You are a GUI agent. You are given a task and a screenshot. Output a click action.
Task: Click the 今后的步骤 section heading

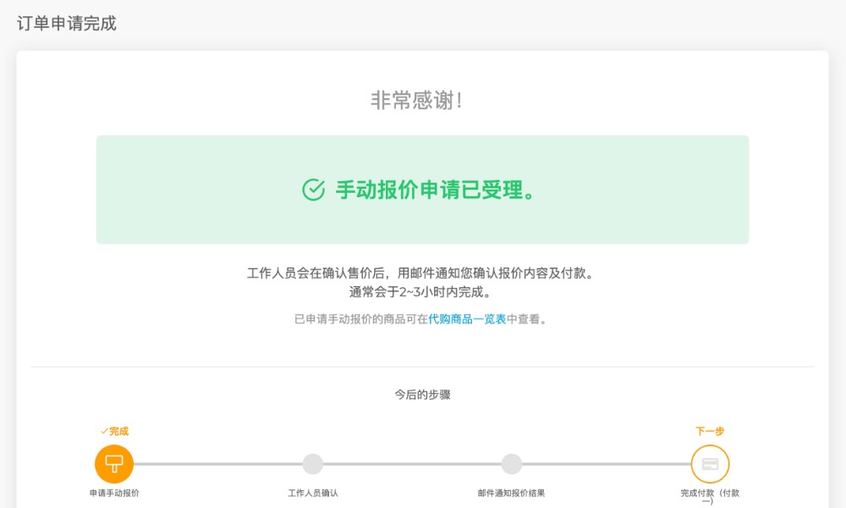pyautogui.click(x=422, y=395)
